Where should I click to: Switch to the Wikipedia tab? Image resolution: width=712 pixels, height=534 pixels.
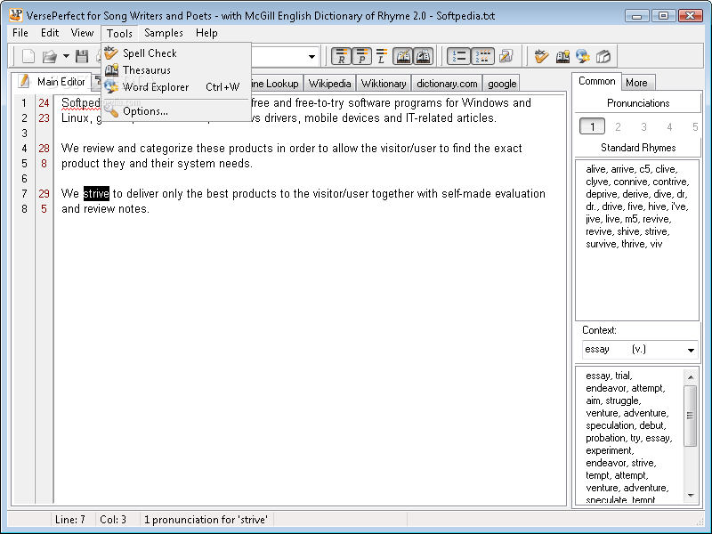click(x=329, y=84)
